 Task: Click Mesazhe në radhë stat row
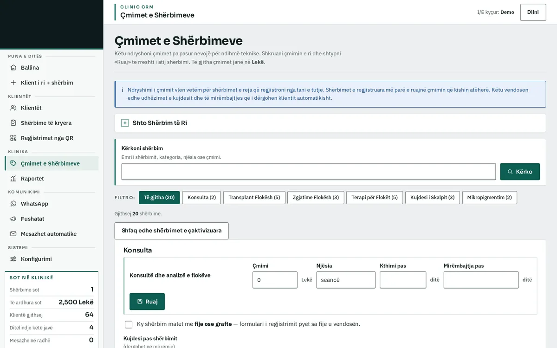pyautogui.click(x=52, y=340)
